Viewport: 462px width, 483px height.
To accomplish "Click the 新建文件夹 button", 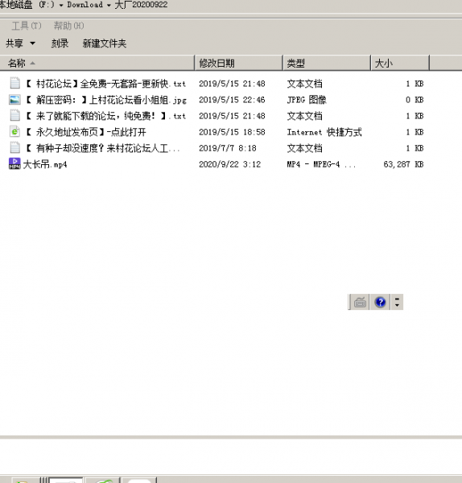I will click(105, 43).
